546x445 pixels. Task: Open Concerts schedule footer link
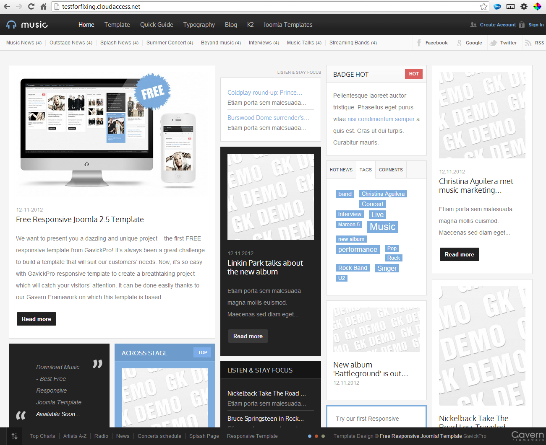point(159,436)
